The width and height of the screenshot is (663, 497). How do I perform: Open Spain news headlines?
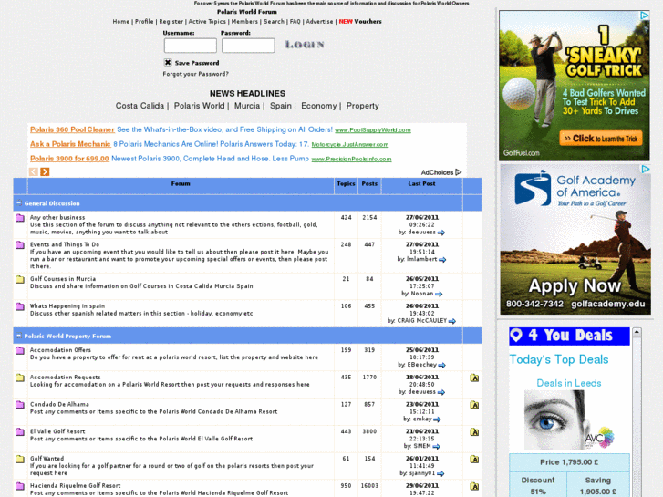tap(281, 106)
